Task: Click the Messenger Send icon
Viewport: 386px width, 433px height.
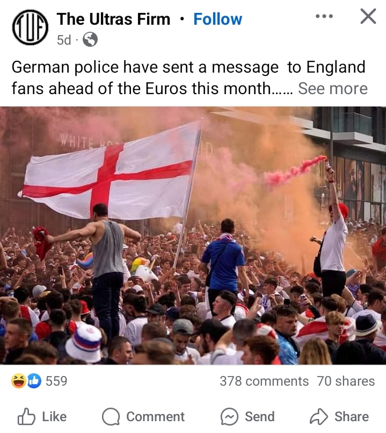Action: pos(229,417)
